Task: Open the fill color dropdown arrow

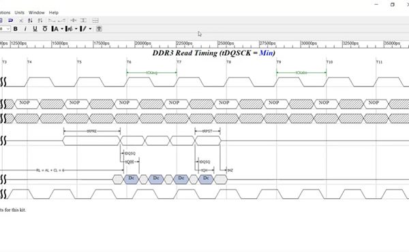Action: point(76,29)
